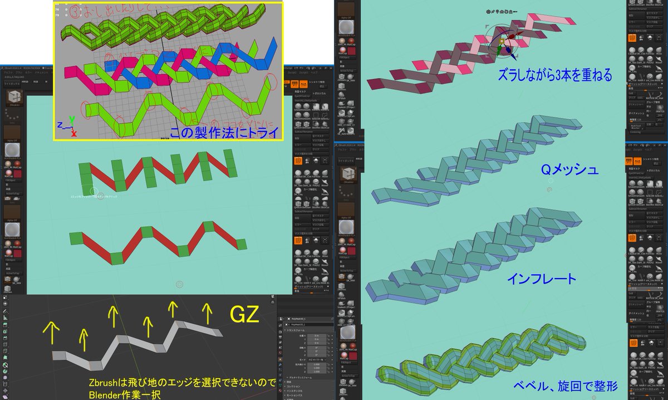
Task: Toggle トポロジカル in central brush palette
Action: click(x=319, y=93)
